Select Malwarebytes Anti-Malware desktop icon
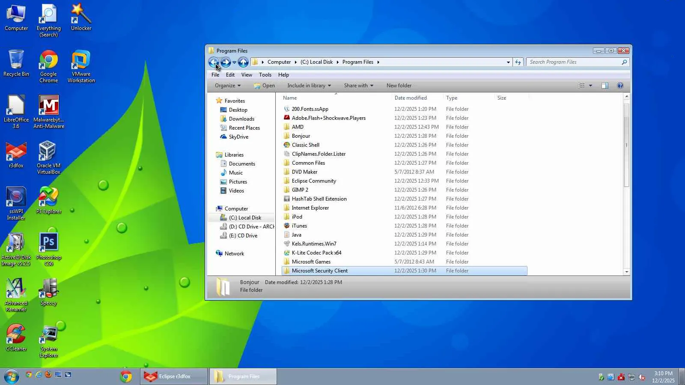 pos(49,112)
